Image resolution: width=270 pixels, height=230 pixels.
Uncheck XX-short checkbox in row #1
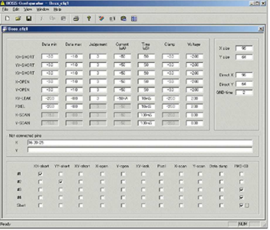pos(41,174)
